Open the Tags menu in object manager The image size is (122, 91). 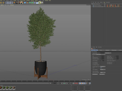104,2
